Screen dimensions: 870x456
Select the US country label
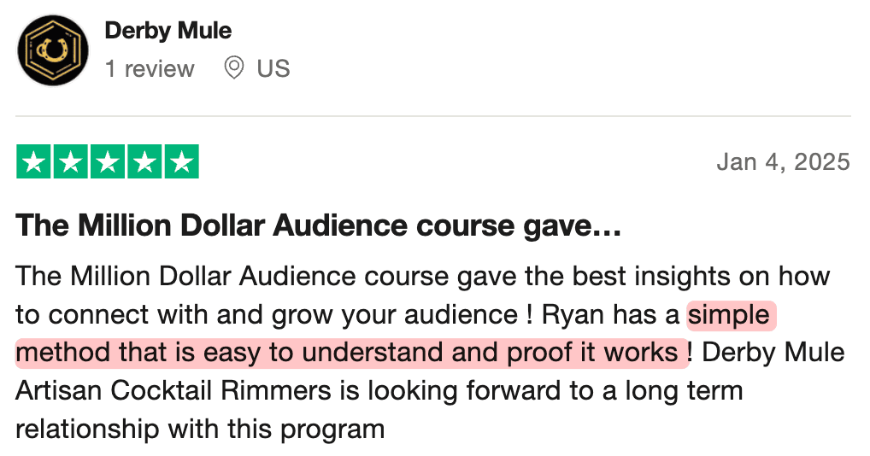tap(273, 68)
